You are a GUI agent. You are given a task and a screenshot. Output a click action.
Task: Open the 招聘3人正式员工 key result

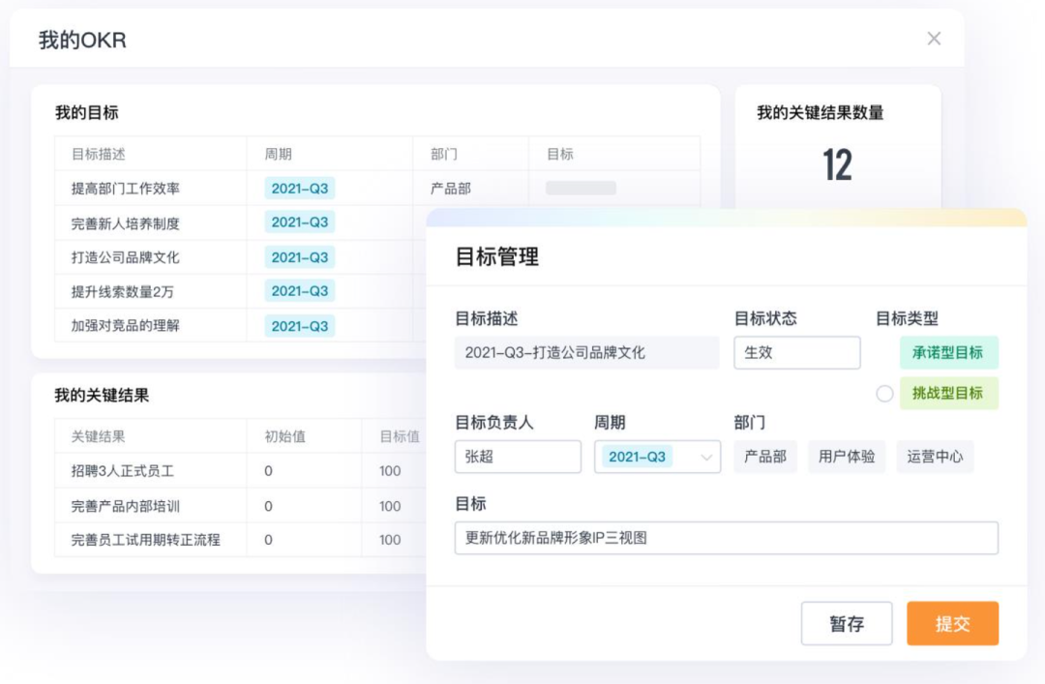(123, 471)
